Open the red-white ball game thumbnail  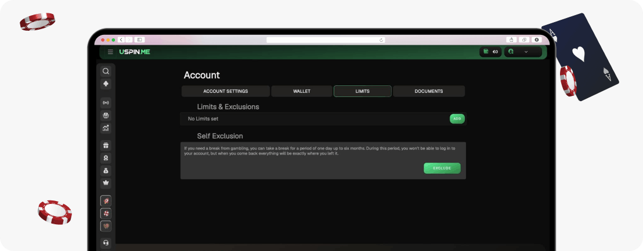tap(106, 214)
